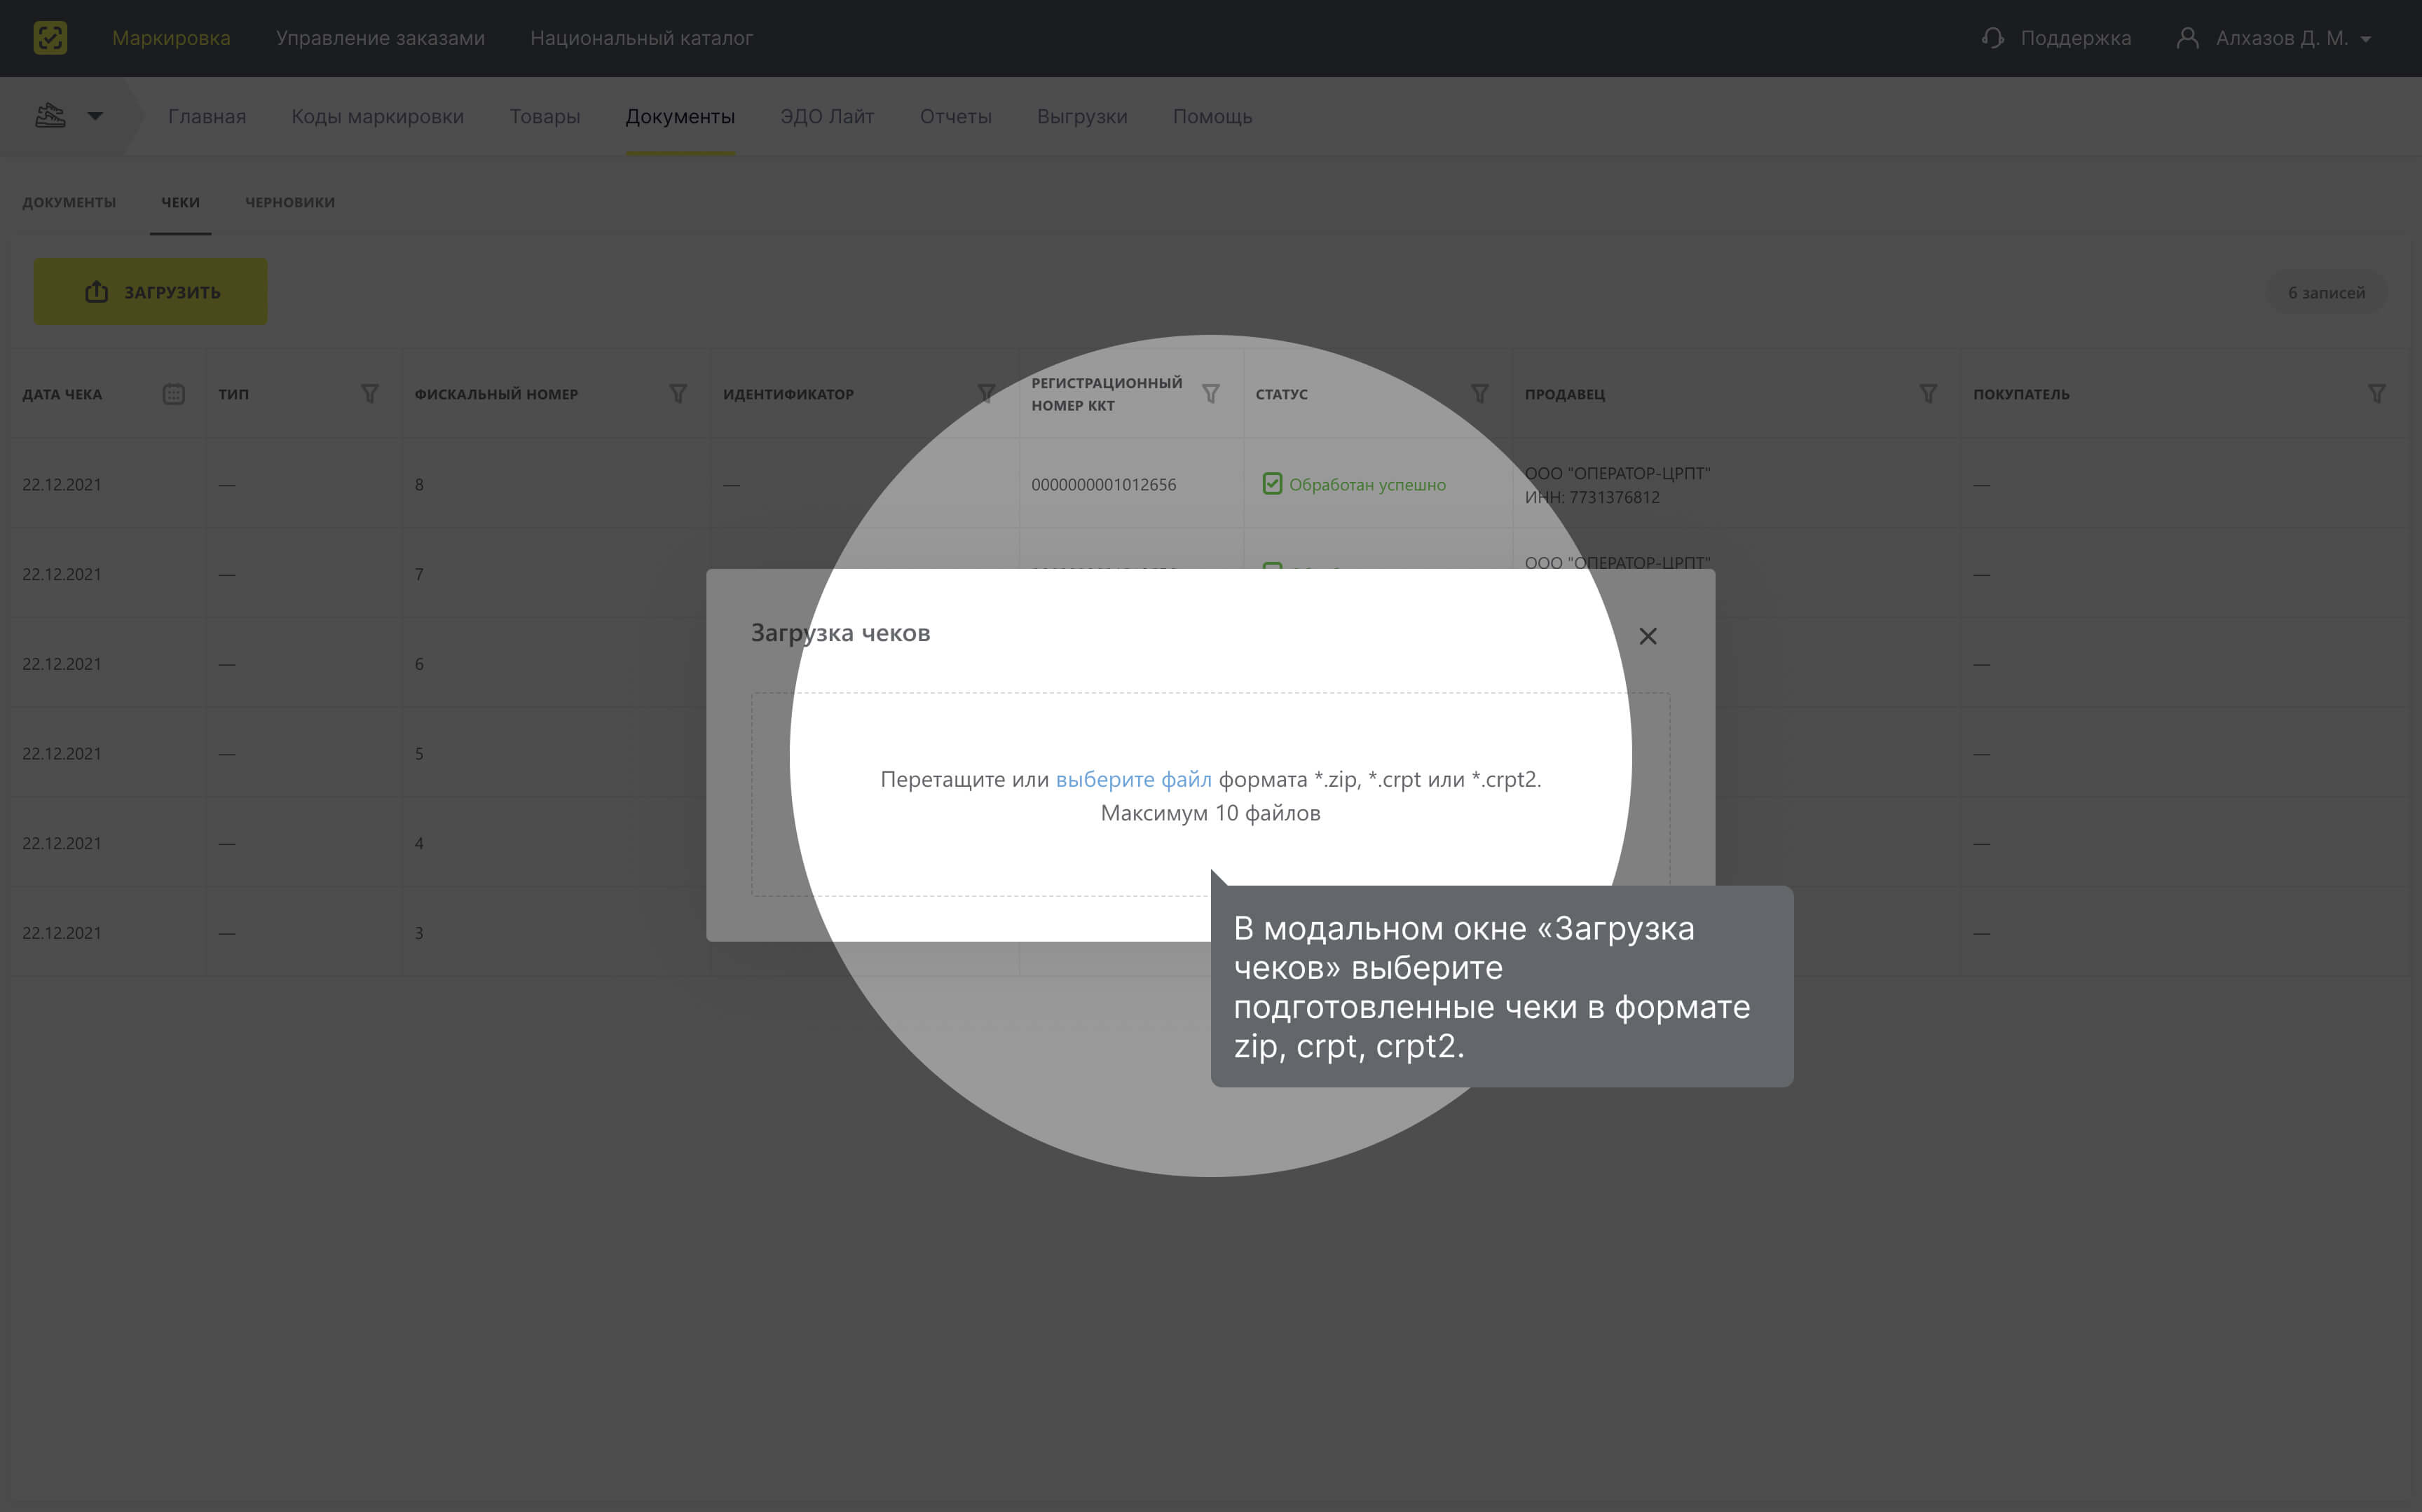Switch to the ЧЕРНОВИКИ subtab
The width and height of the screenshot is (2422, 1512).
(290, 202)
